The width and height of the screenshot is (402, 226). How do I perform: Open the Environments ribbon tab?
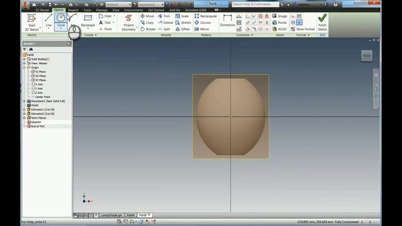[x=134, y=10]
